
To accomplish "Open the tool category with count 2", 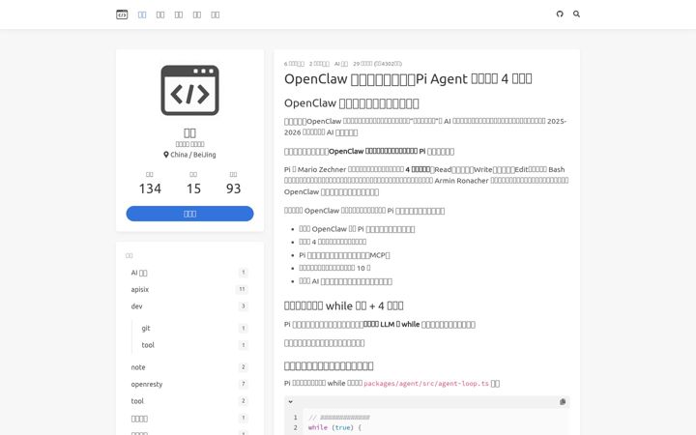I will click(x=189, y=401).
